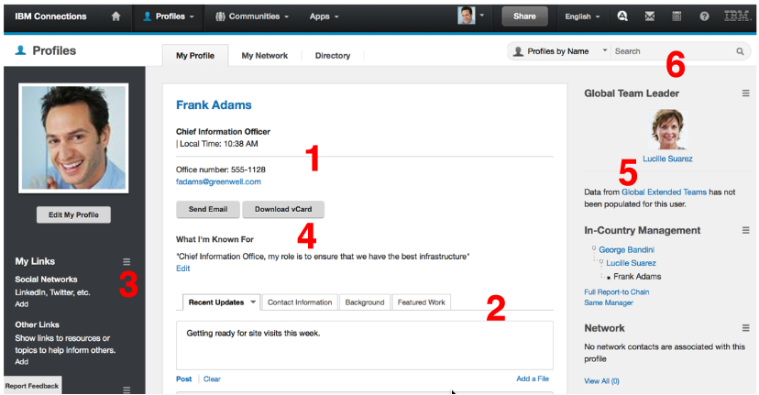Open the user avatar menu in navbar

click(471, 16)
